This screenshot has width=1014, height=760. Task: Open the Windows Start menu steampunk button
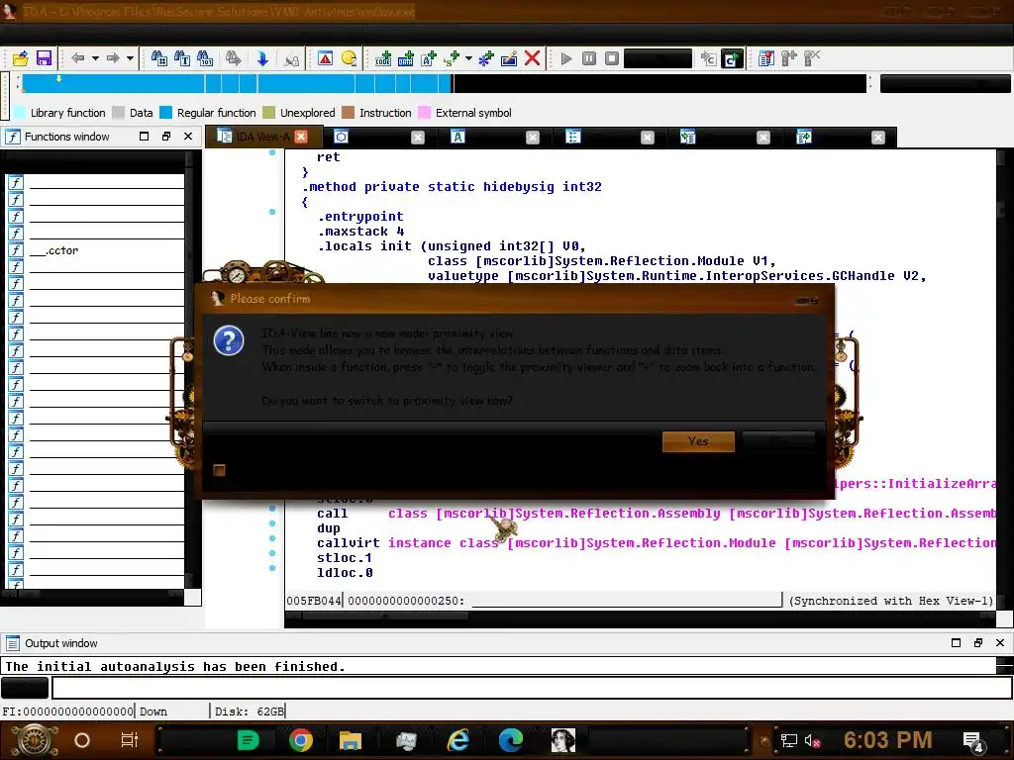click(35, 740)
